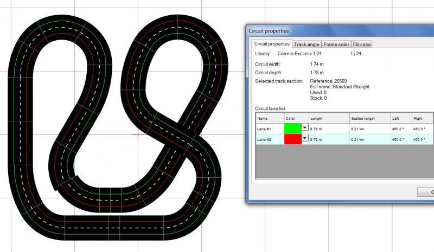Switch to the Track angle tab
This screenshot has height=252, width=434.
(307, 44)
